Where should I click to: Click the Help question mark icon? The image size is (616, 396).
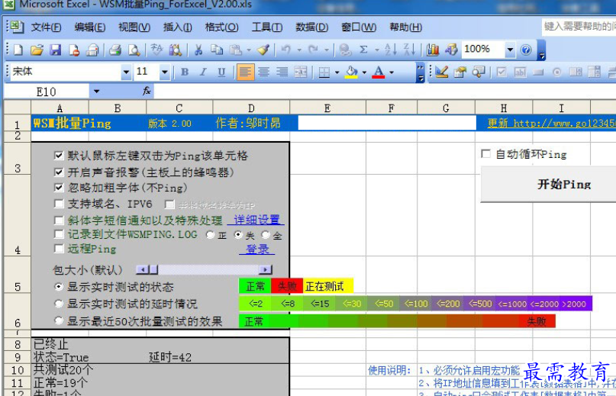pos(526,50)
